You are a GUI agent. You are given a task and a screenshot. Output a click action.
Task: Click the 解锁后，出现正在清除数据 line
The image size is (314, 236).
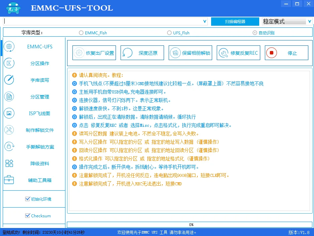coord(137,117)
